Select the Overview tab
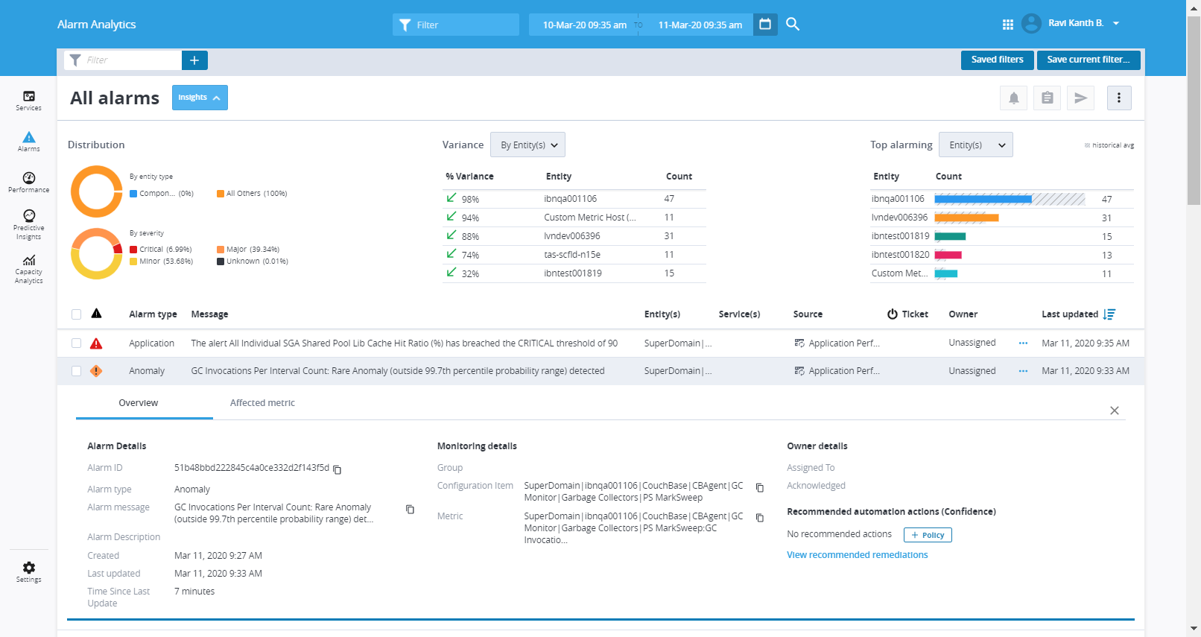The height and width of the screenshot is (637, 1201). pyautogui.click(x=139, y=403)
